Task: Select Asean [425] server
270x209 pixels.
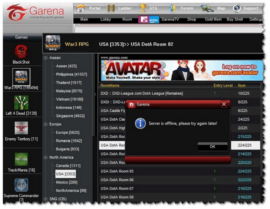Action: 66,66
